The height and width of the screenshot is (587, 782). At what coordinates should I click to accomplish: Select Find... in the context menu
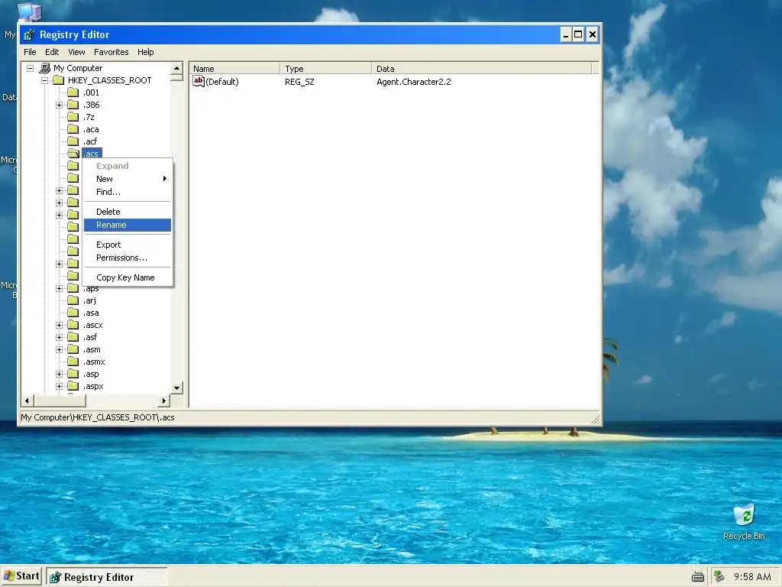click(x=128, y=192)
